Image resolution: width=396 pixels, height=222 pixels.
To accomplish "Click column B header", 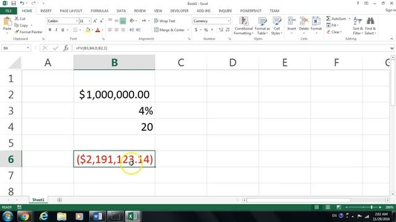I will pos(114,62).
